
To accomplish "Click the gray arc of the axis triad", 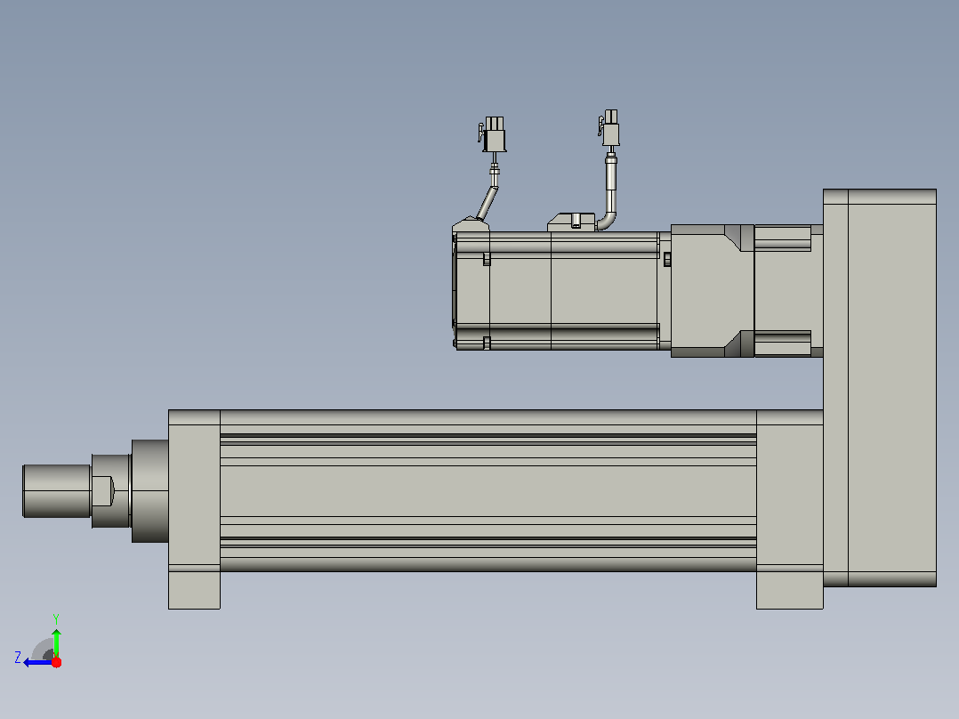I will [43, 649].
